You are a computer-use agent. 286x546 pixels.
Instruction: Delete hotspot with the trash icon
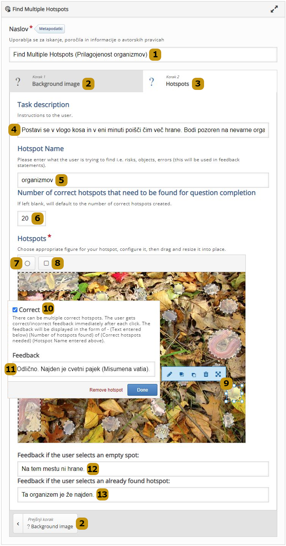coord(206,374)
